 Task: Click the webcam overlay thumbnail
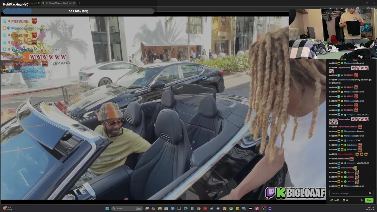pyautogui.click(x=333, y=34)
